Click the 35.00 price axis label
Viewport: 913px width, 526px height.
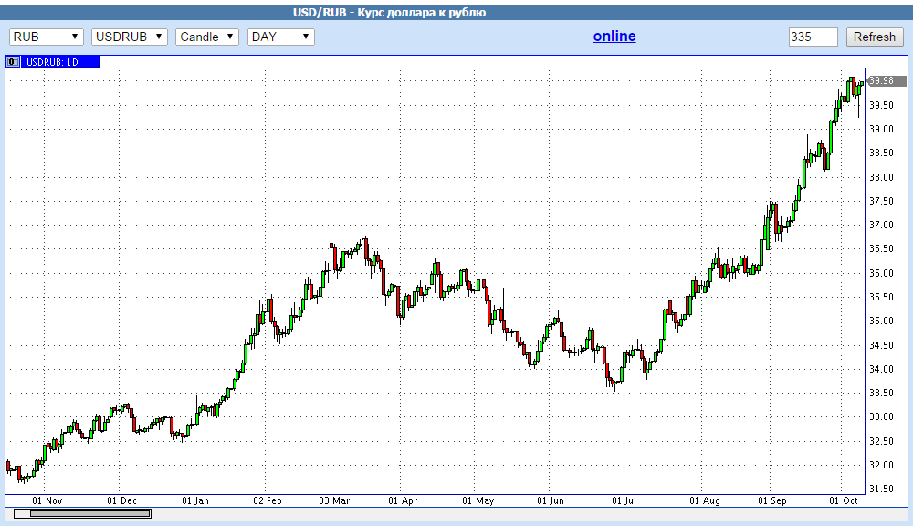(x=881, y=321)
